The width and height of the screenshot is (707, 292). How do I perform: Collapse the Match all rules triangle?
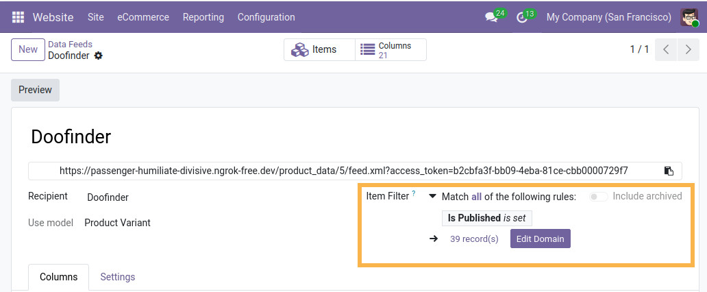432,196
